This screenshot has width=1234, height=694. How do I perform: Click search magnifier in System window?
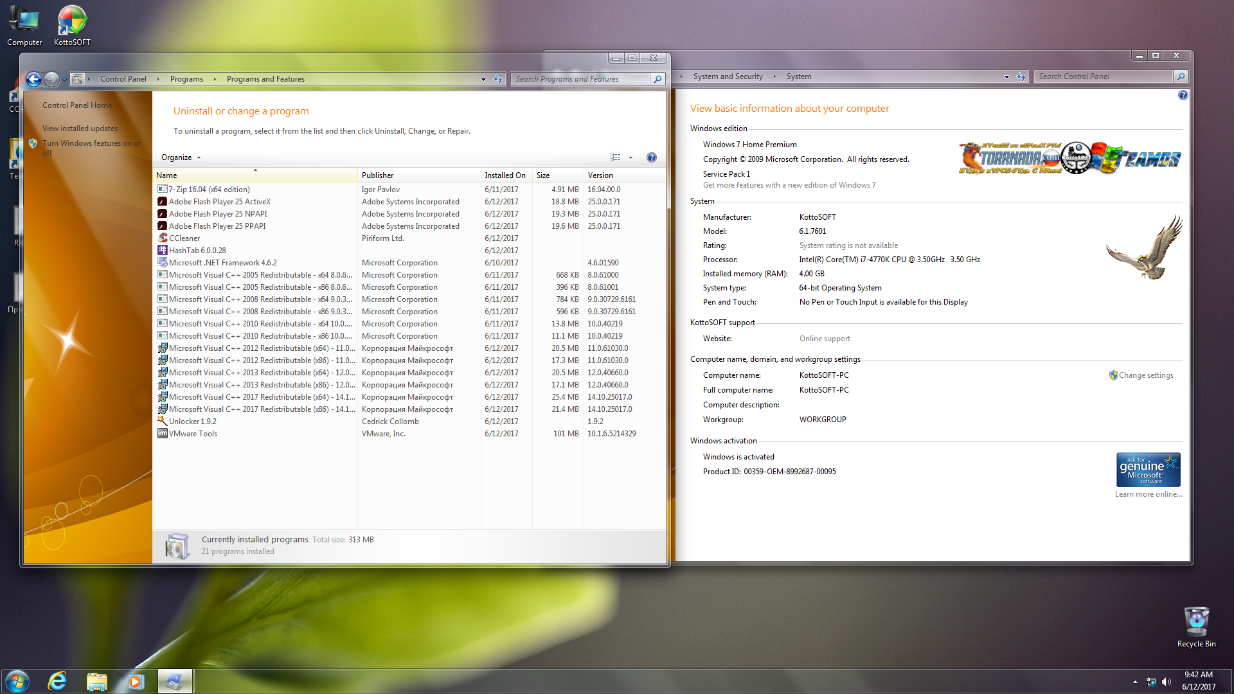pyautogui.click(x=1180, y=76)
